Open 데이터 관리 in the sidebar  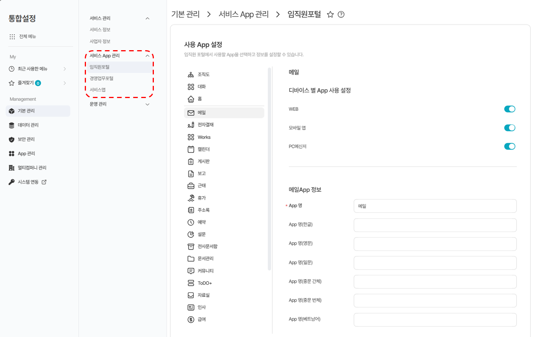[28, 125]
